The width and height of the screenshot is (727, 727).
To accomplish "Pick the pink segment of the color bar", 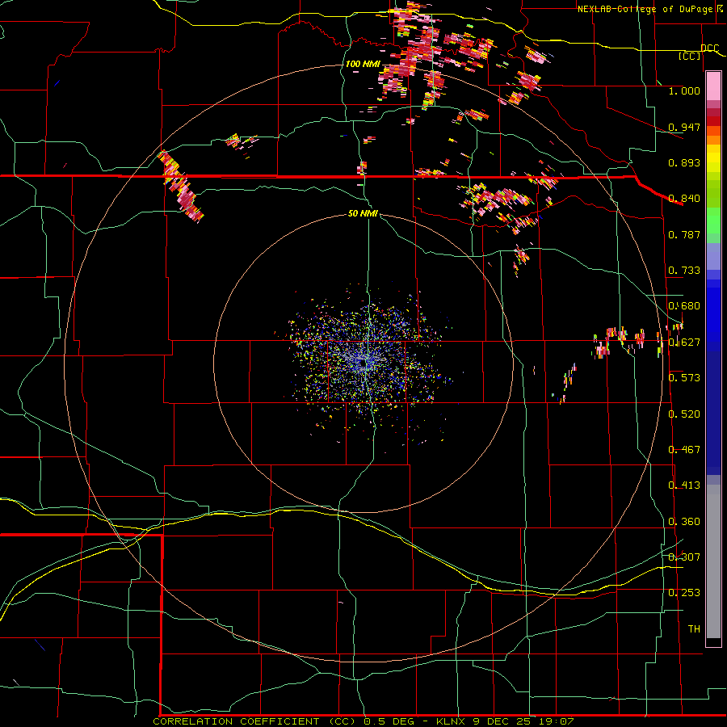I will tap(713, 86).
